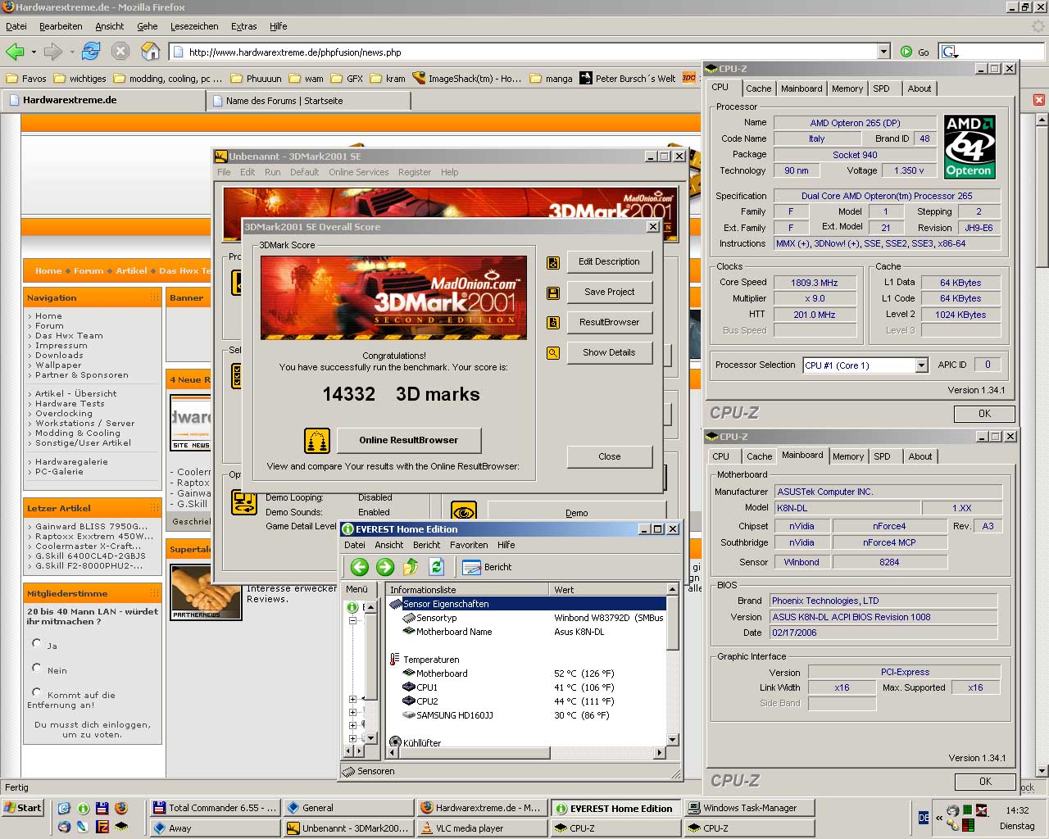1049x839 pixels.
Task: Go forward in EVEREST toolbar
Action: pyautogui.click(x=385, y=567)
